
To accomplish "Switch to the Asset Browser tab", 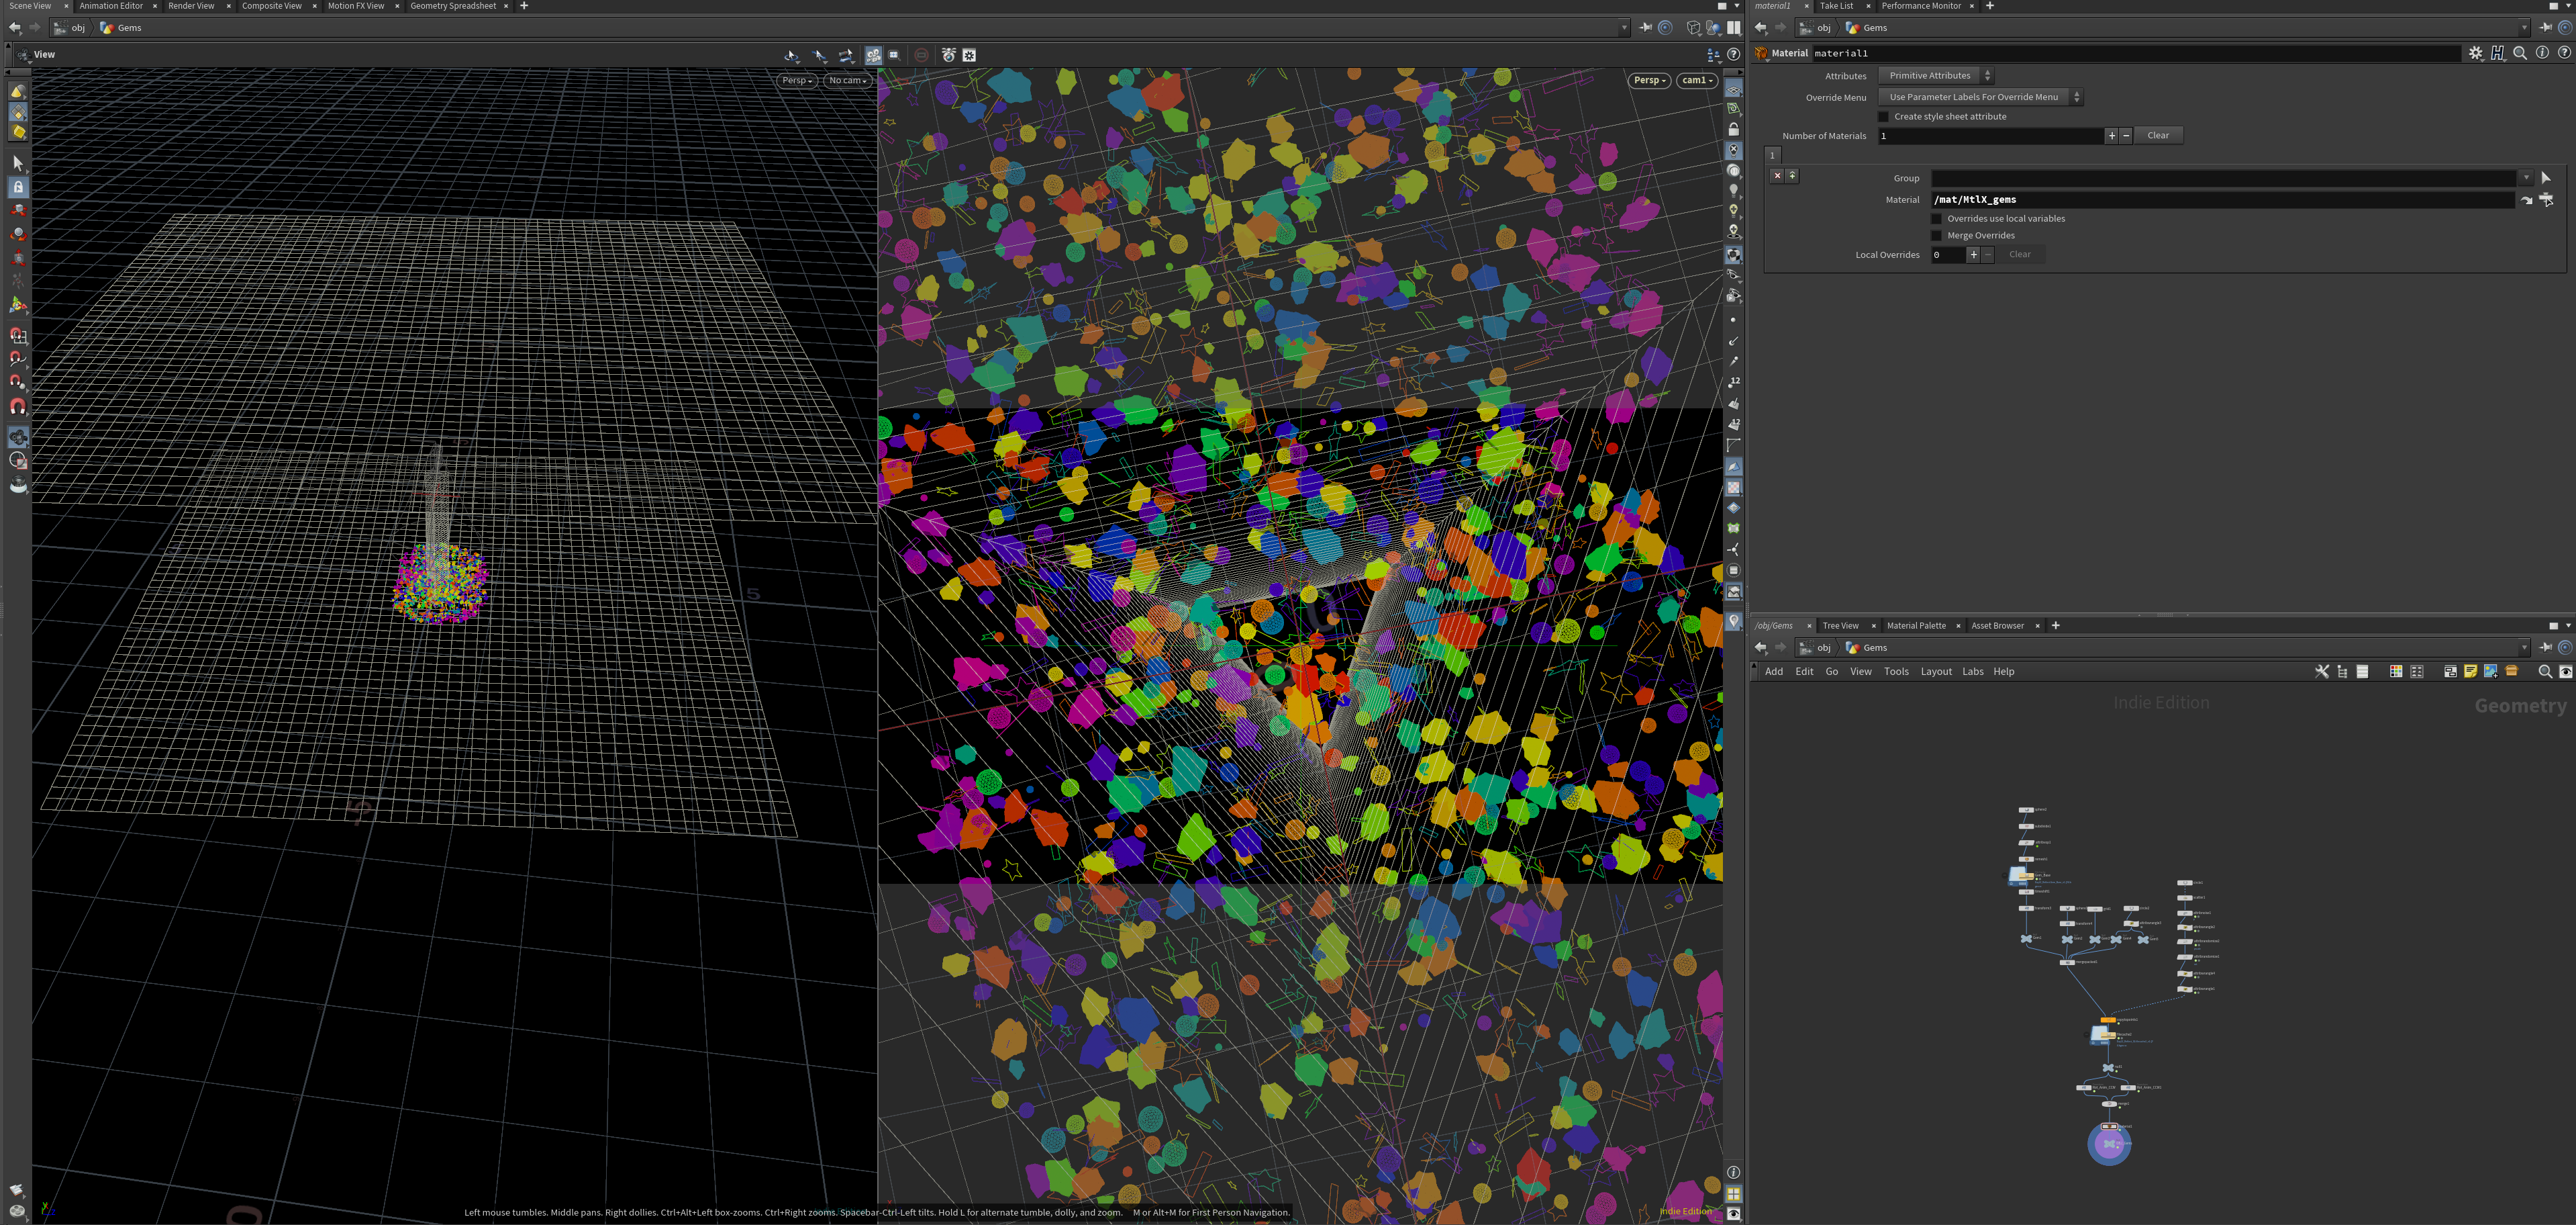I will pos(1997,625).
